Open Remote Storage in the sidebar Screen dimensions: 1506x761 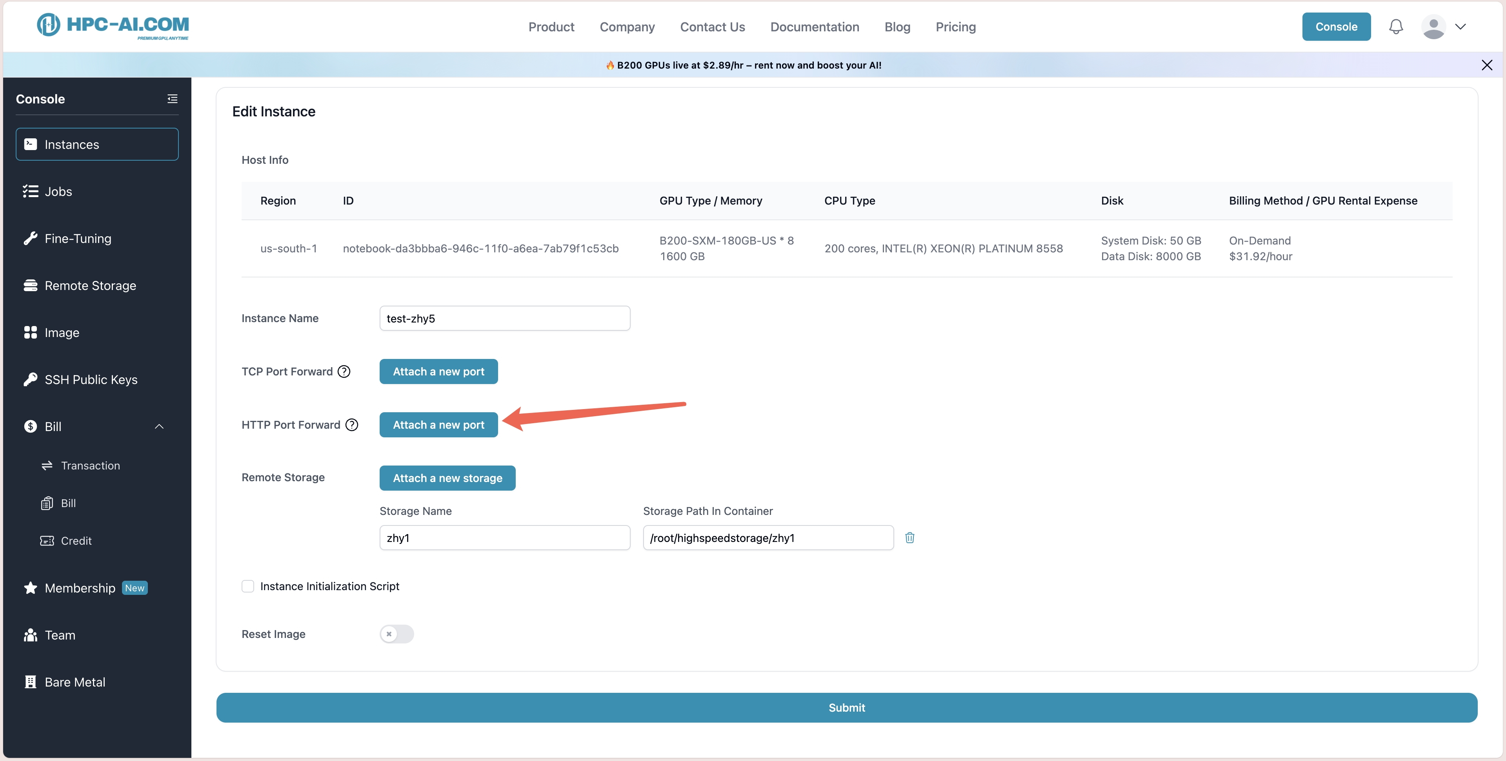click(90, 286)
